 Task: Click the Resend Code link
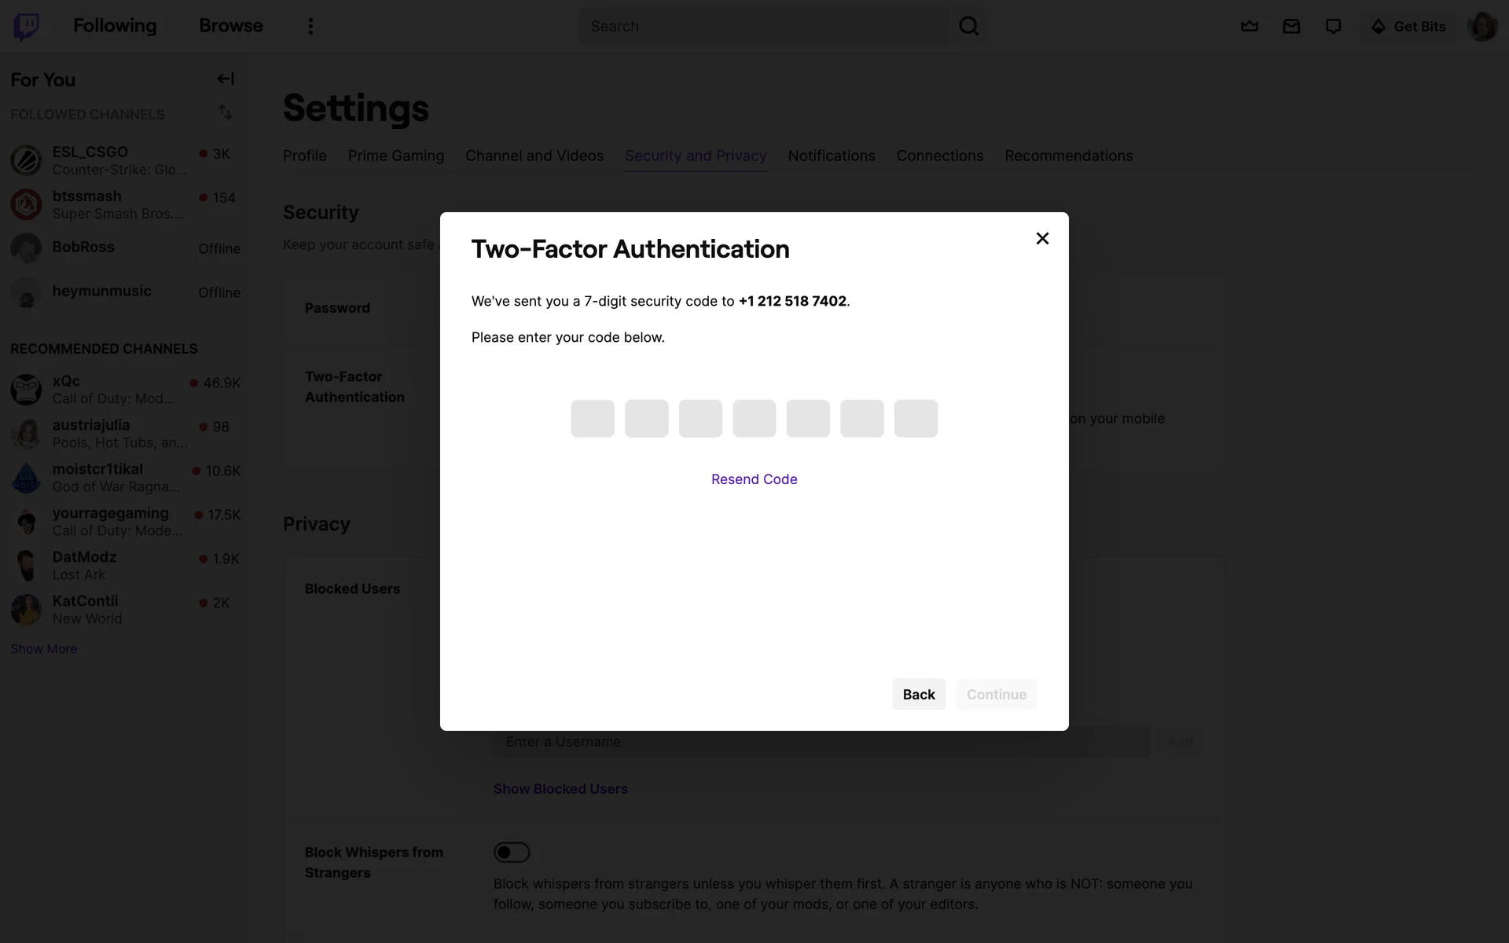point(754,479)
